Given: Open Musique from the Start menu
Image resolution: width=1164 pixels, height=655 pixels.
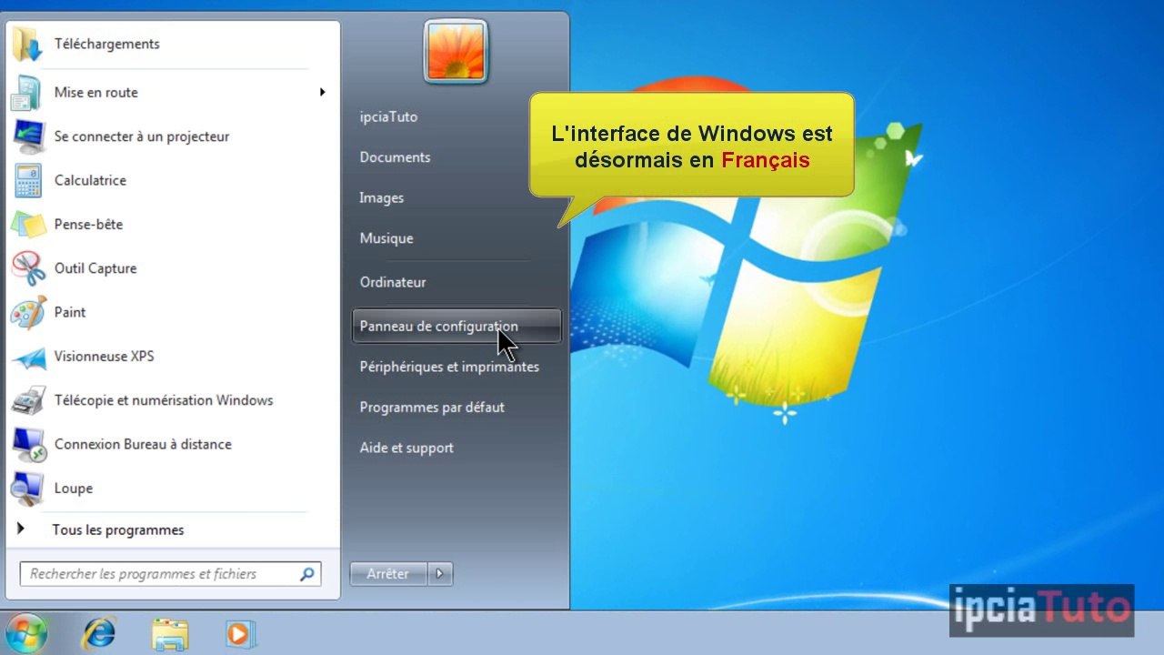Looking at the screenshot, I should 386,238.
